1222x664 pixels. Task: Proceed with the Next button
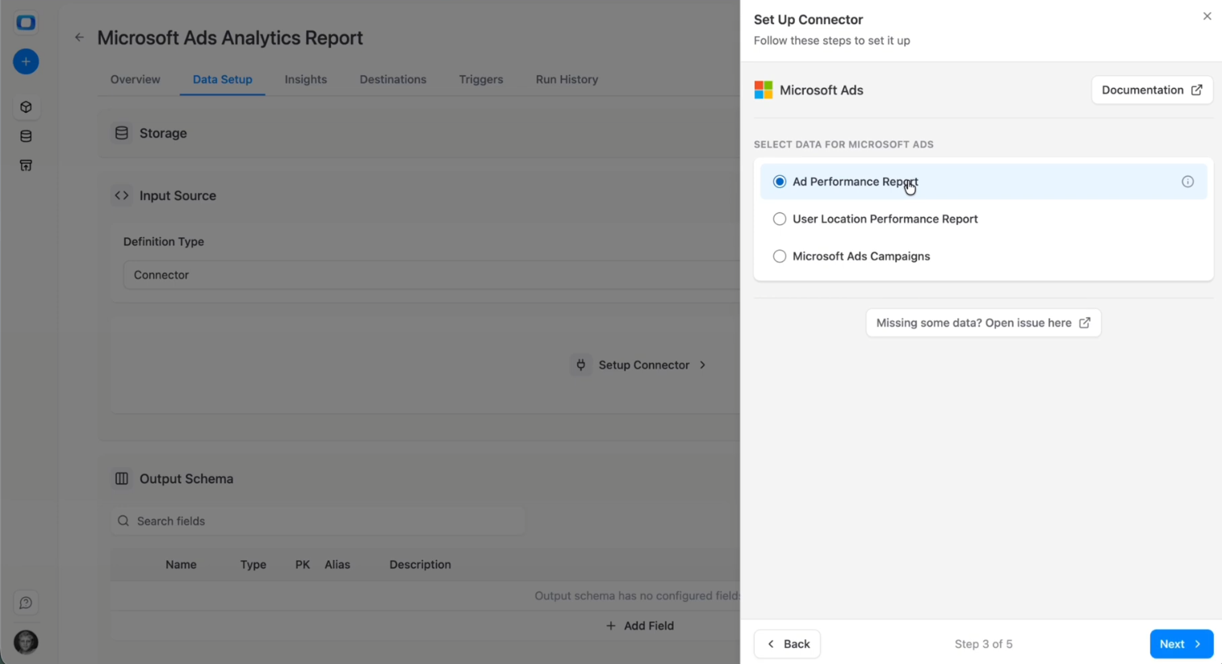point(1181,644)
